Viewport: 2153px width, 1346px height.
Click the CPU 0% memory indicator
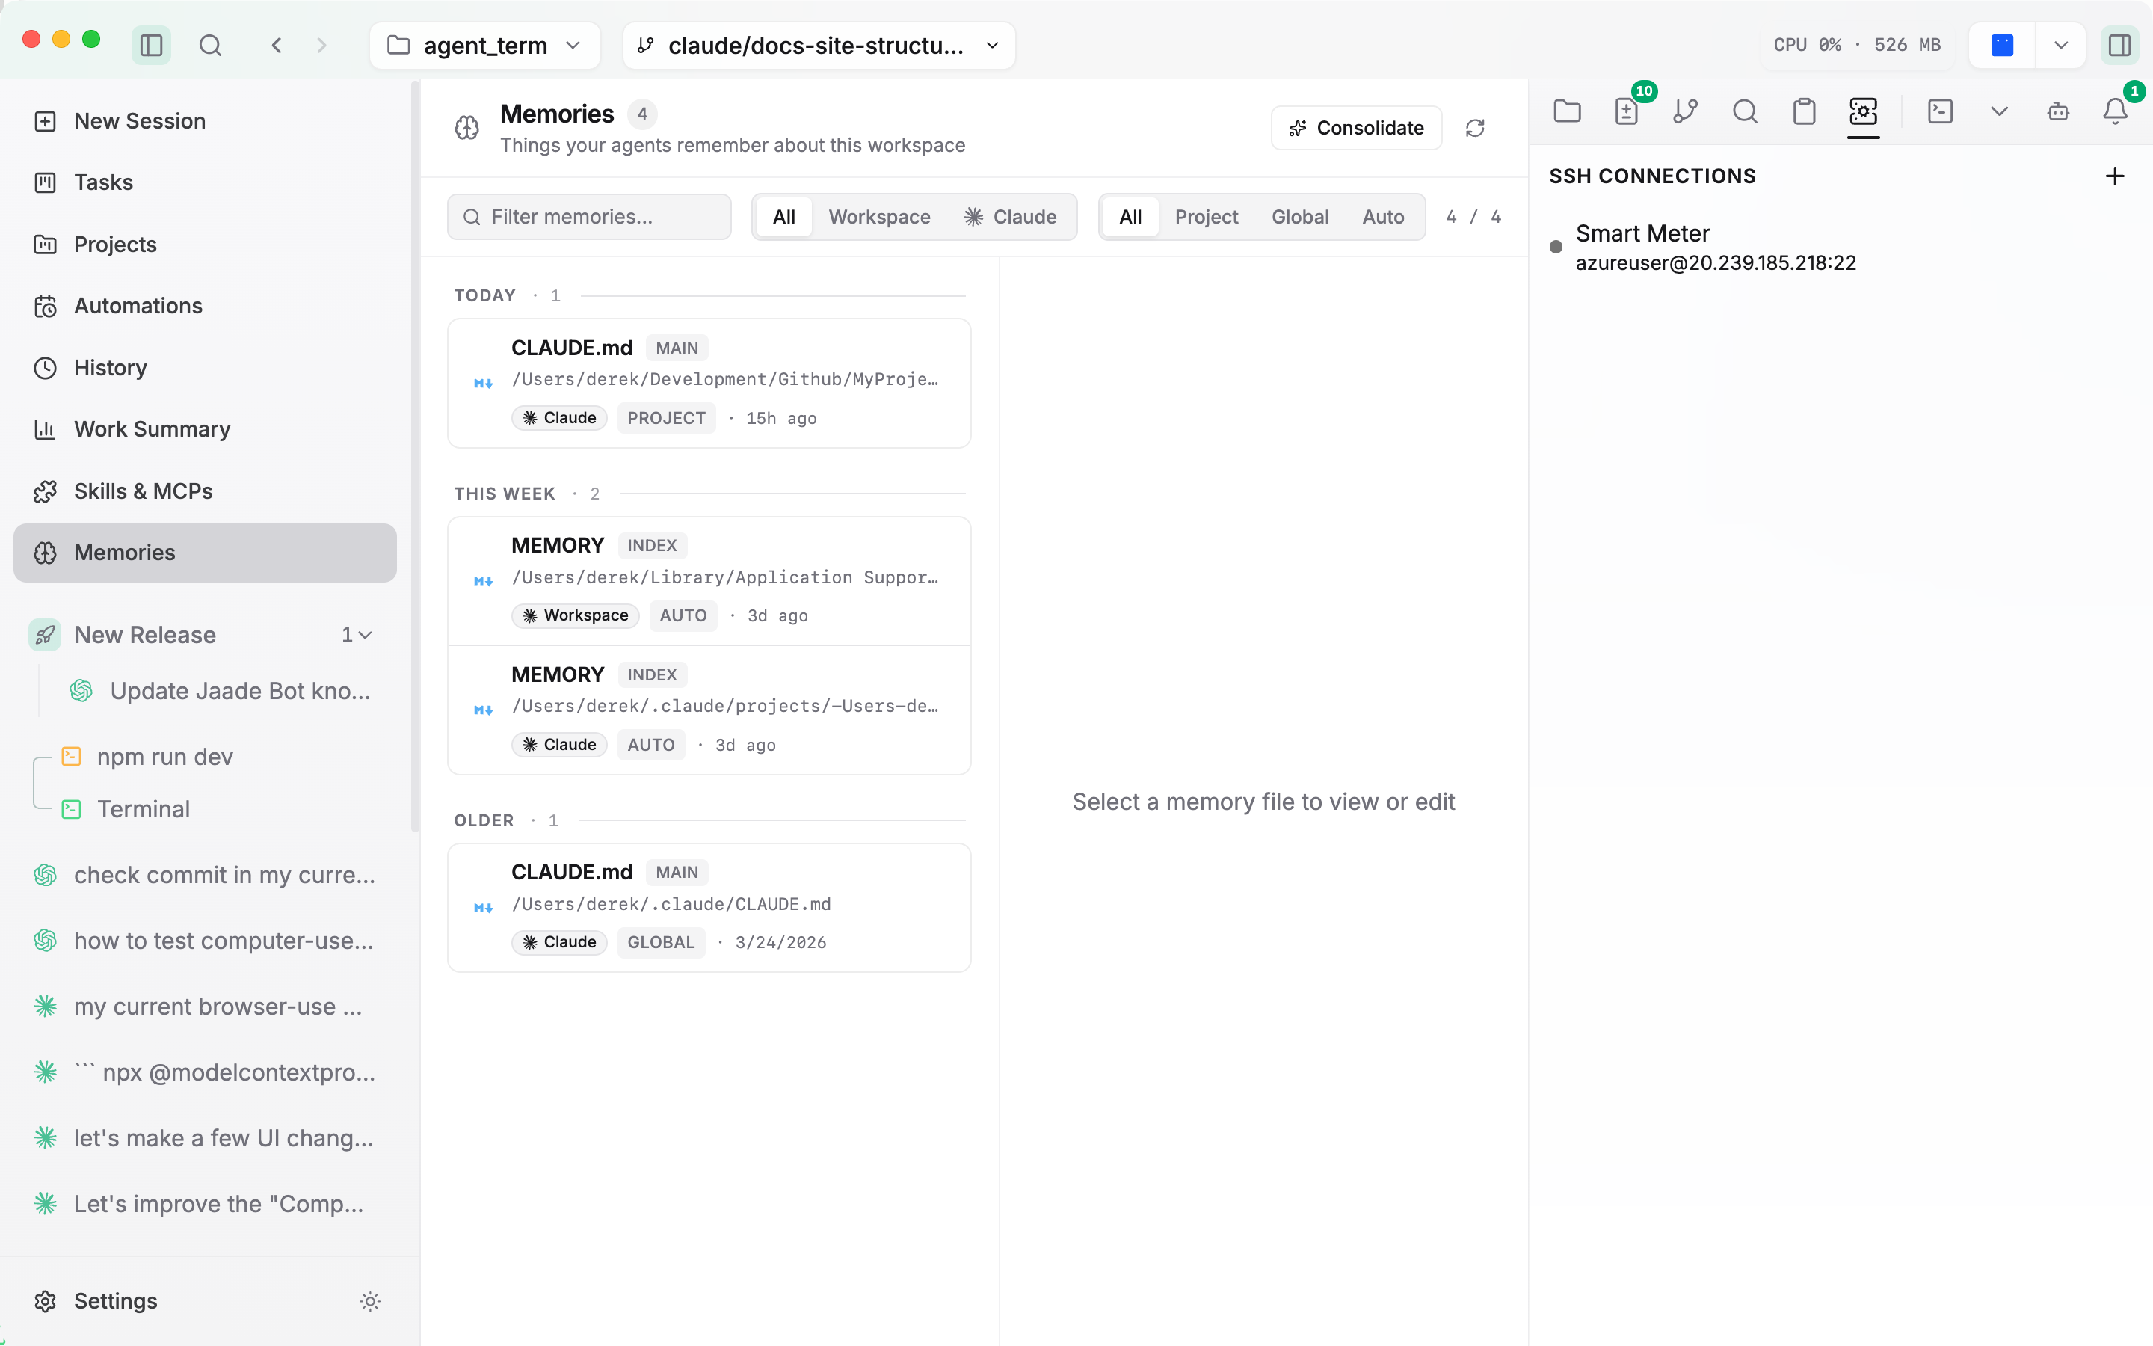(1857, 45)
